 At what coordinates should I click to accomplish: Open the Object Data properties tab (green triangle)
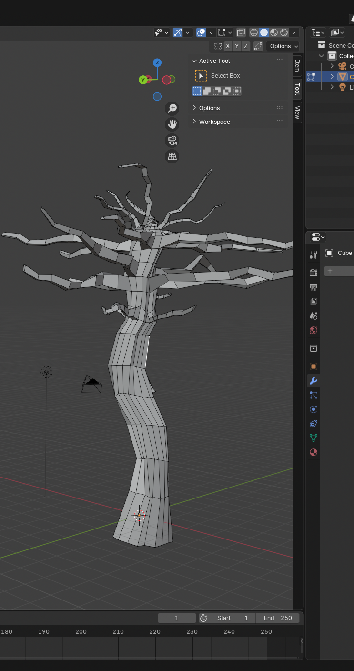(x=314, y=438)
